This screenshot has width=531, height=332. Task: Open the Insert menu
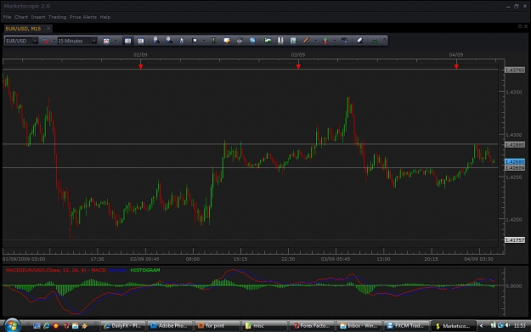coord(38,17)
